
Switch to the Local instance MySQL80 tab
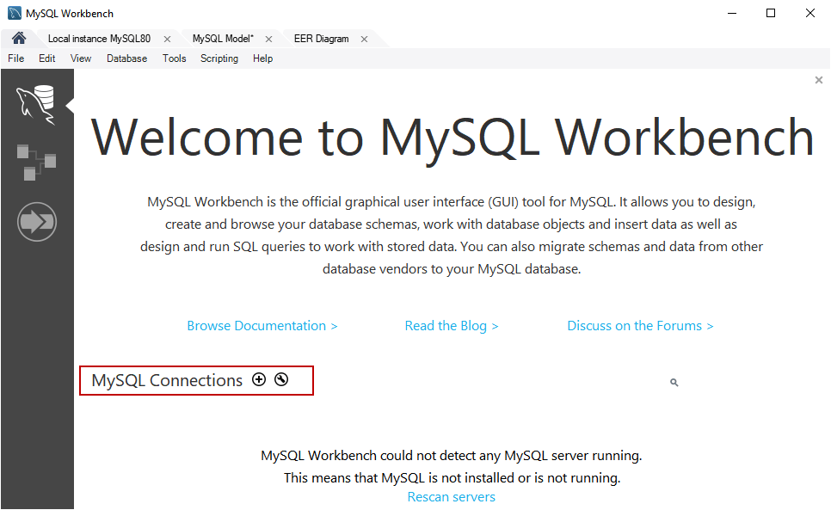coord(99,39)
